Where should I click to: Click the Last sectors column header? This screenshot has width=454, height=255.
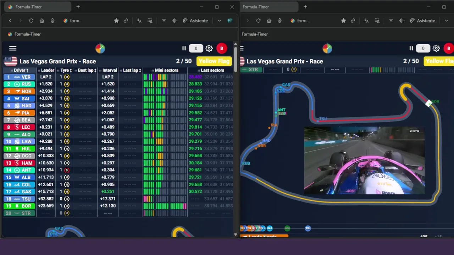click(211, 70)
